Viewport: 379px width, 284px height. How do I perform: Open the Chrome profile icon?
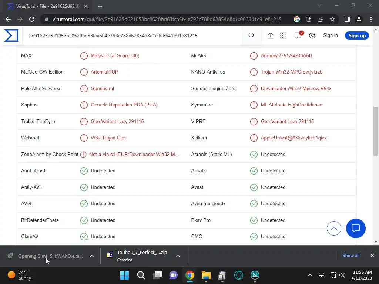359,19
